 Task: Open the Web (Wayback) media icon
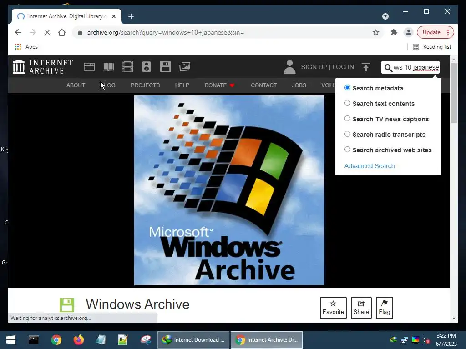click(89, 67)
